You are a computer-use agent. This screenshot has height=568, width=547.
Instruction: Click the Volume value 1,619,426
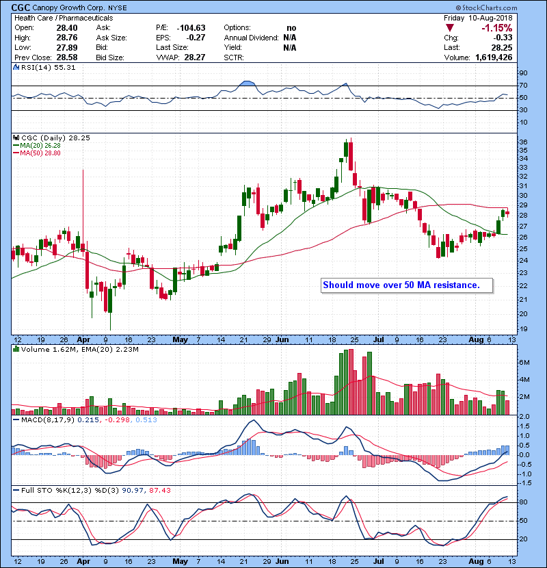point(494,57)
